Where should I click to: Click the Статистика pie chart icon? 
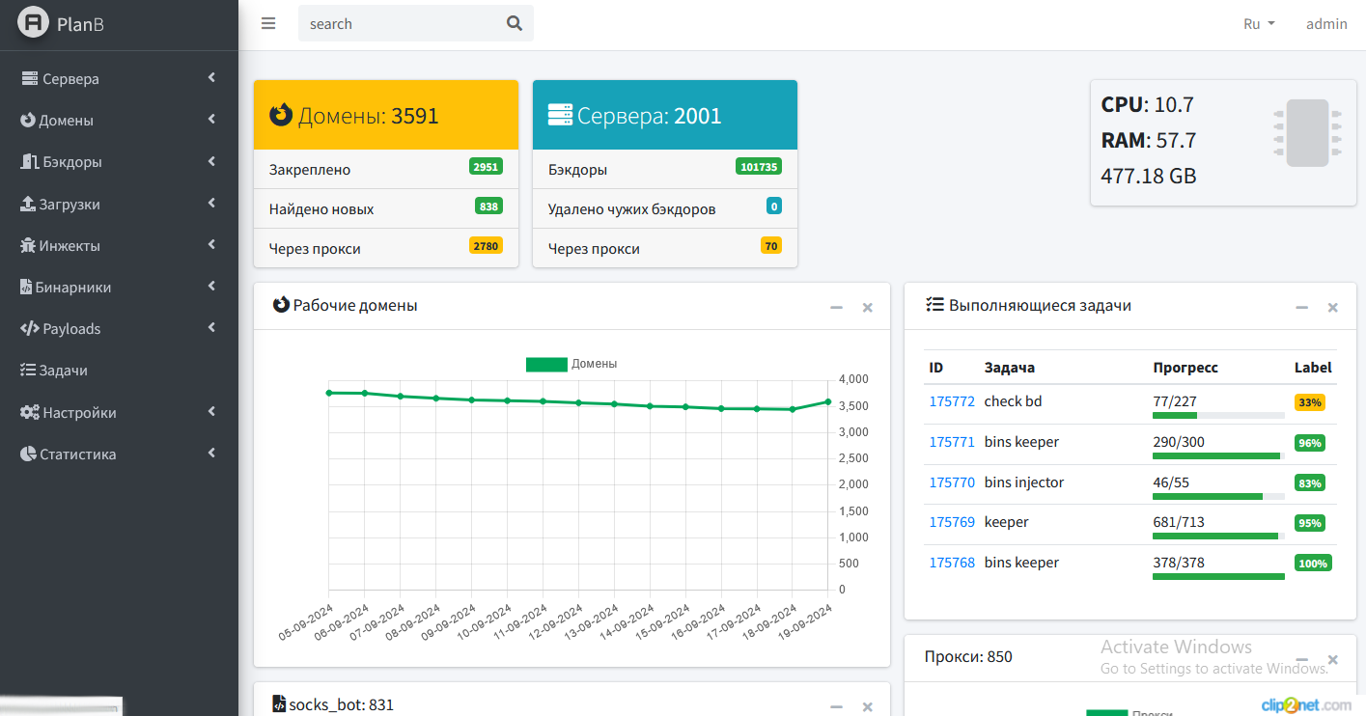[x=28, y=454]
